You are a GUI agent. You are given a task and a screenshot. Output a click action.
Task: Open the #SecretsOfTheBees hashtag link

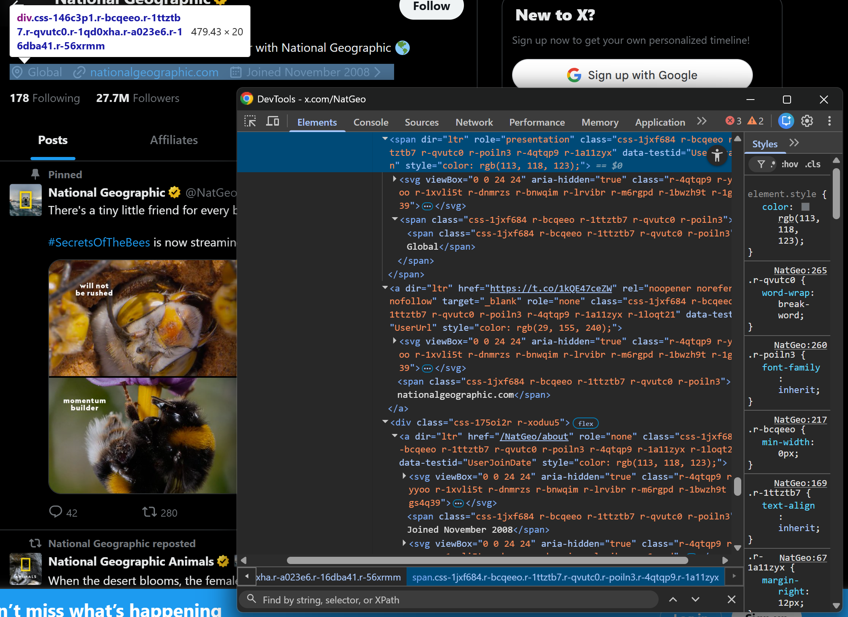pyautogui.click(x=99, y=242)
